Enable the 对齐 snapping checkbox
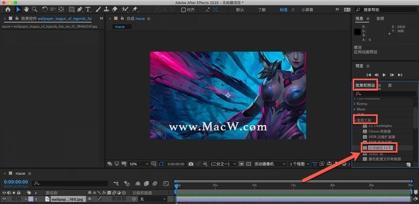This screenshot has width=419, height=204. [x=183, y=10]
